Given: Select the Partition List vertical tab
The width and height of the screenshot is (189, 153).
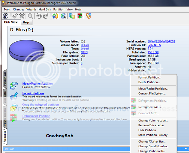Looking at the screenshot, I should [x=5, y=79].
